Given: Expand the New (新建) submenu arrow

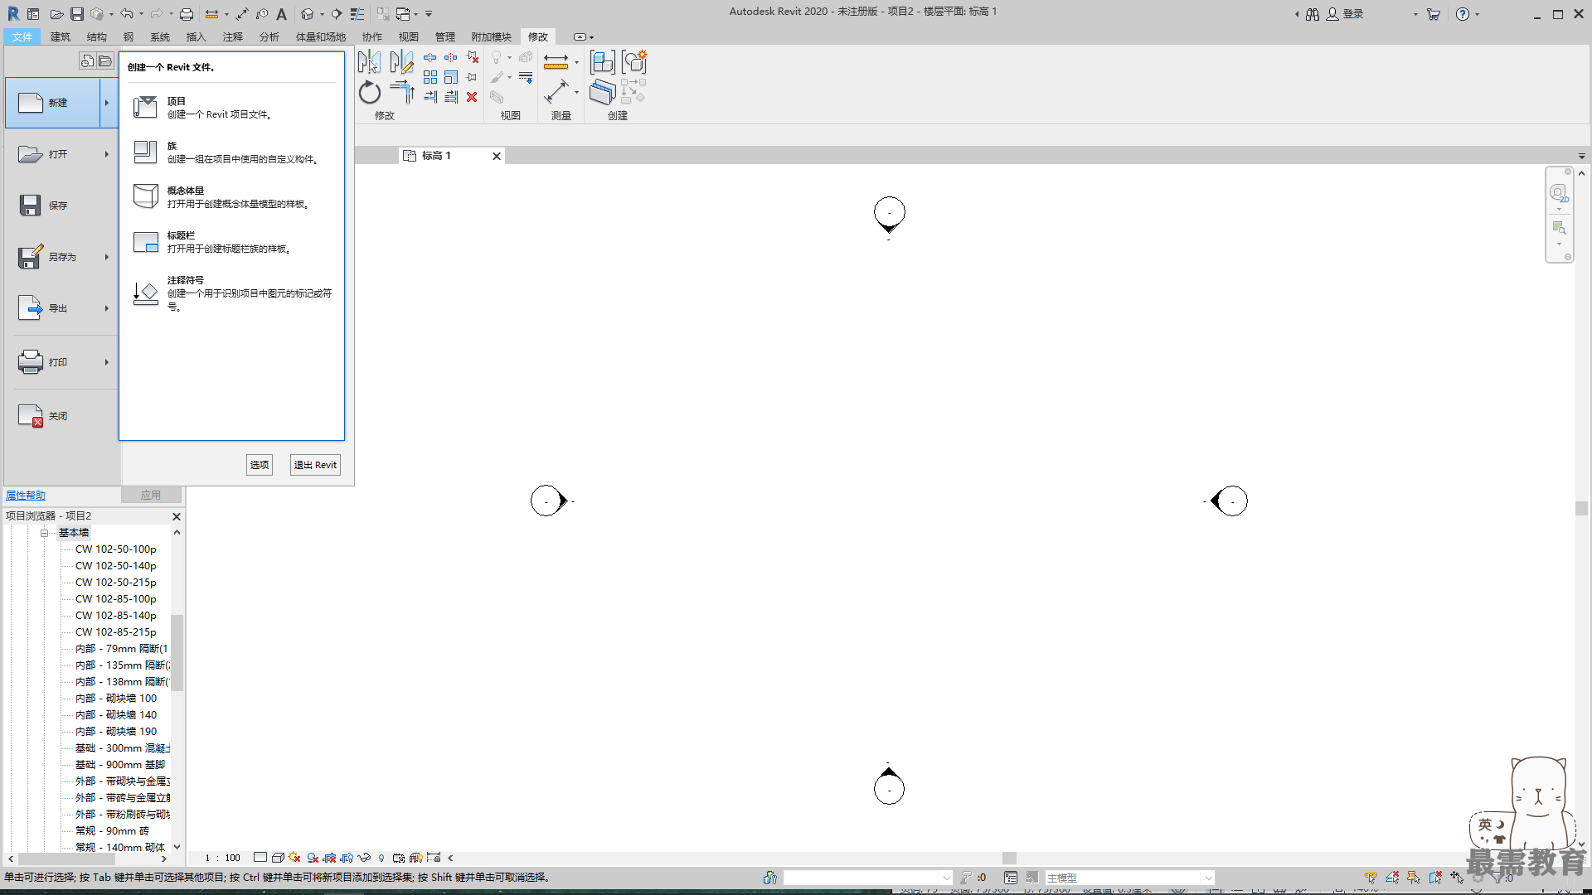Looking at the screenshot, I should 106,103.
